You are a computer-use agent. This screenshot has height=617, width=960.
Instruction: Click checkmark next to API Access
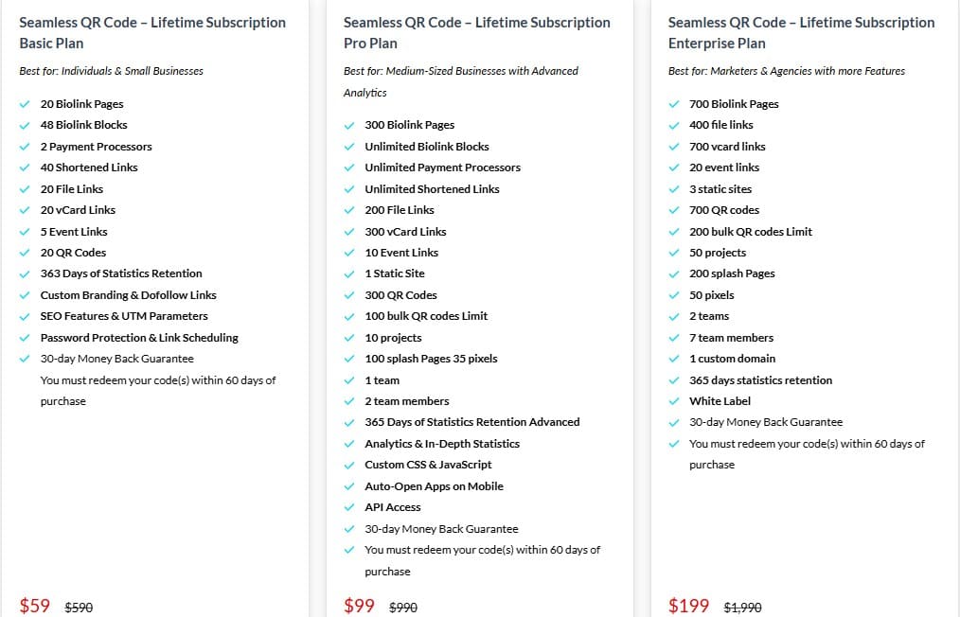click(348, 507)
